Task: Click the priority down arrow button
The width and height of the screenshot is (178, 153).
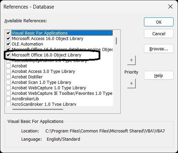Action: tap(131, 84)
